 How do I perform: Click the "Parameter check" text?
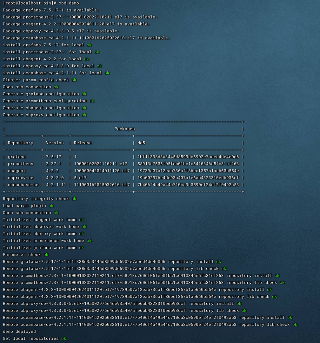pyautogui.click(x=22, y=255)
